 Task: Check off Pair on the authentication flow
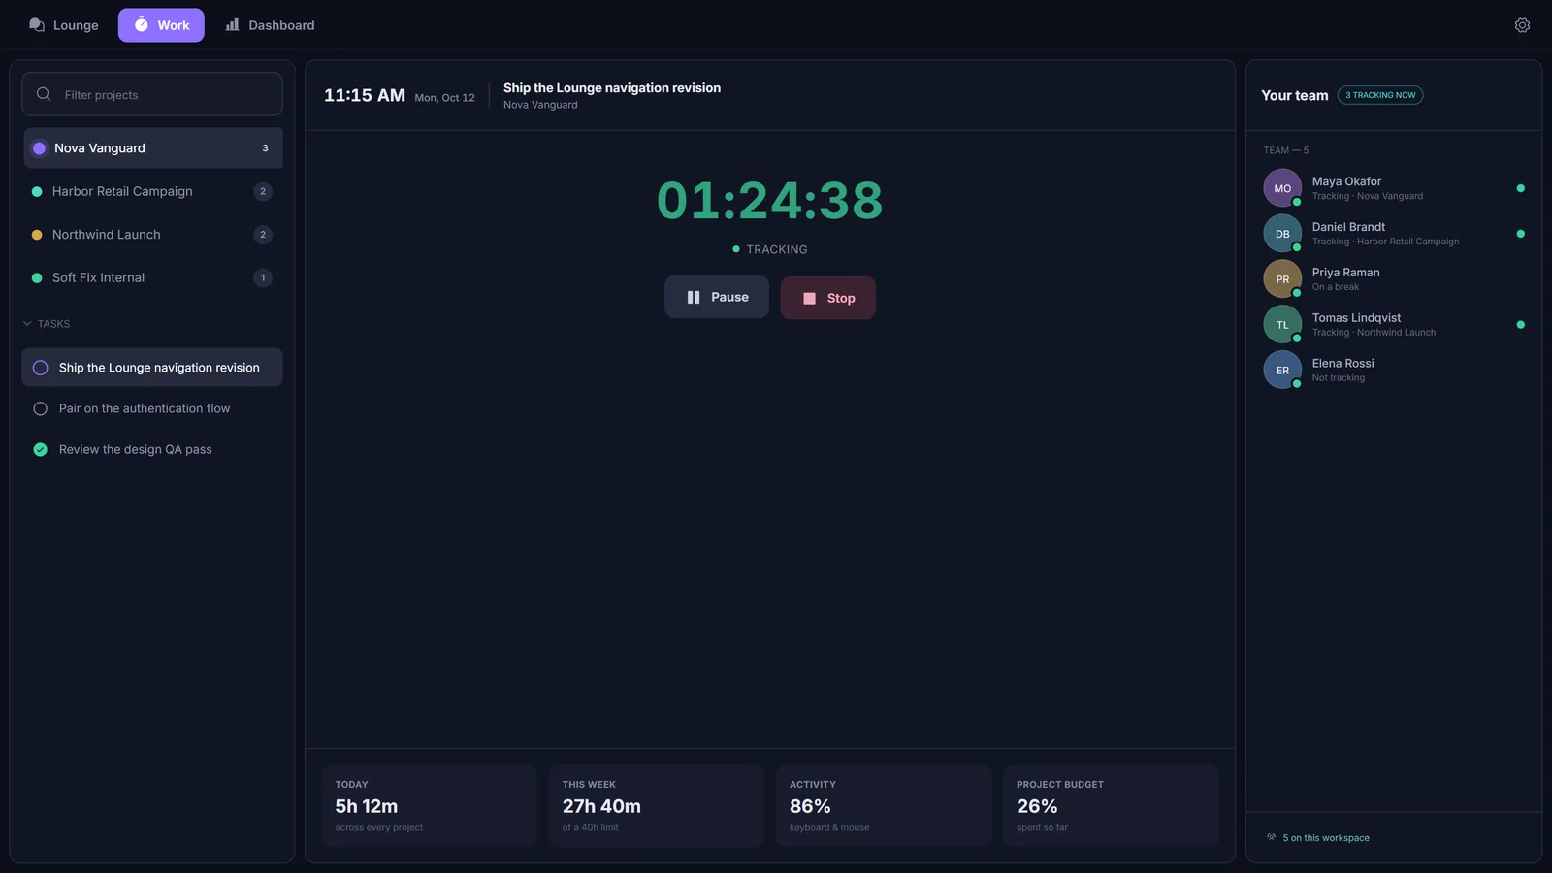40,408
